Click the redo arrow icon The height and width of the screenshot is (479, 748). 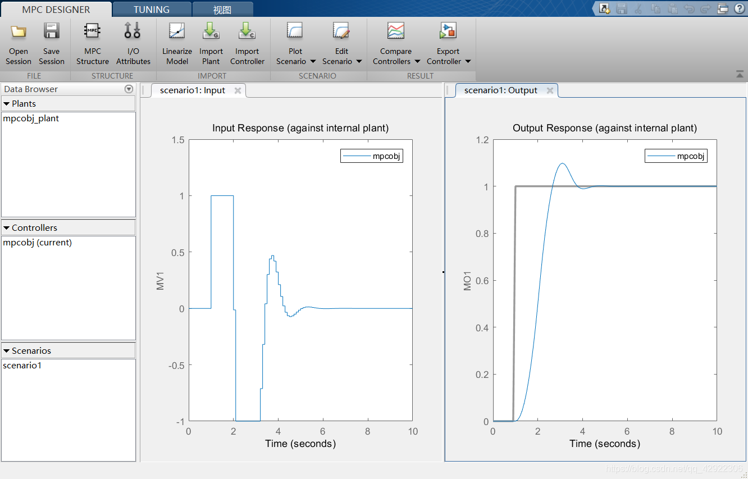pyautogui.click(x=706, y=8)
